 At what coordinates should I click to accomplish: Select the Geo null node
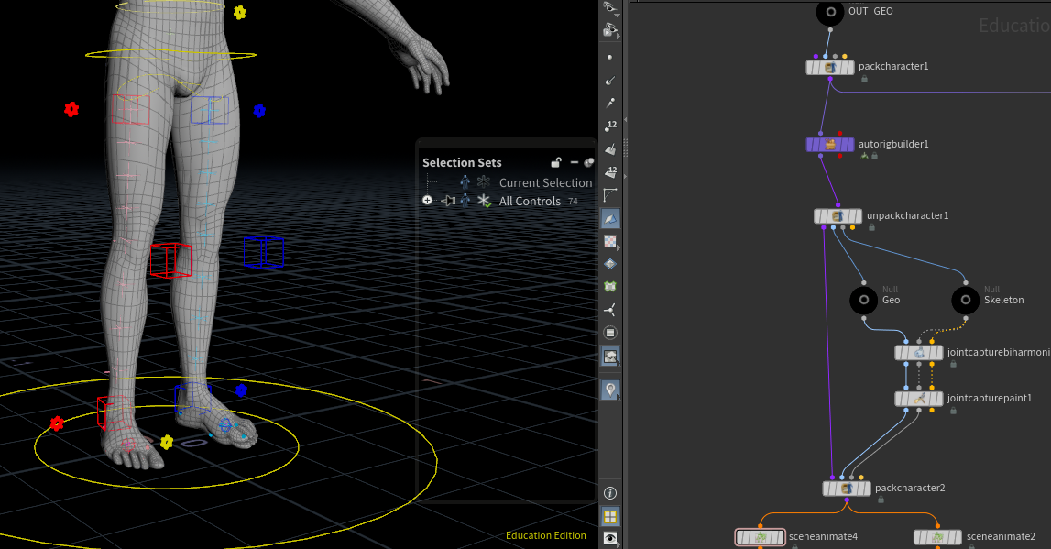(863, 300)
